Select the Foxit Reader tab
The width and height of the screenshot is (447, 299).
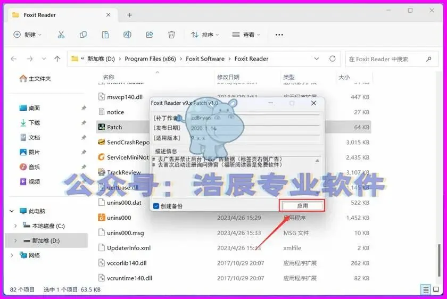(x=63, y=15)
